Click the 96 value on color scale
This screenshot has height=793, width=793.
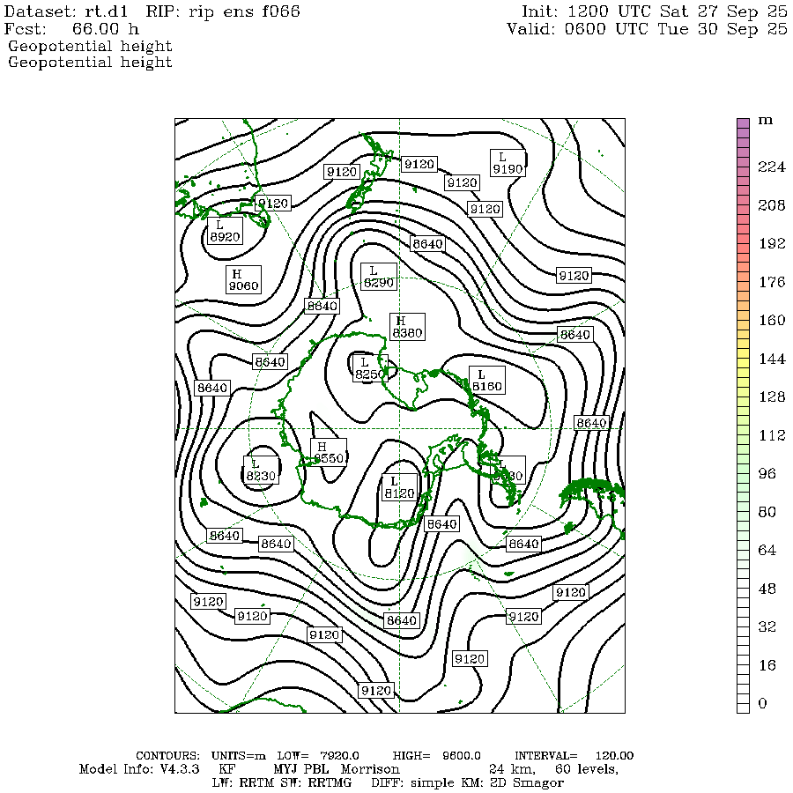click(767, 473)
